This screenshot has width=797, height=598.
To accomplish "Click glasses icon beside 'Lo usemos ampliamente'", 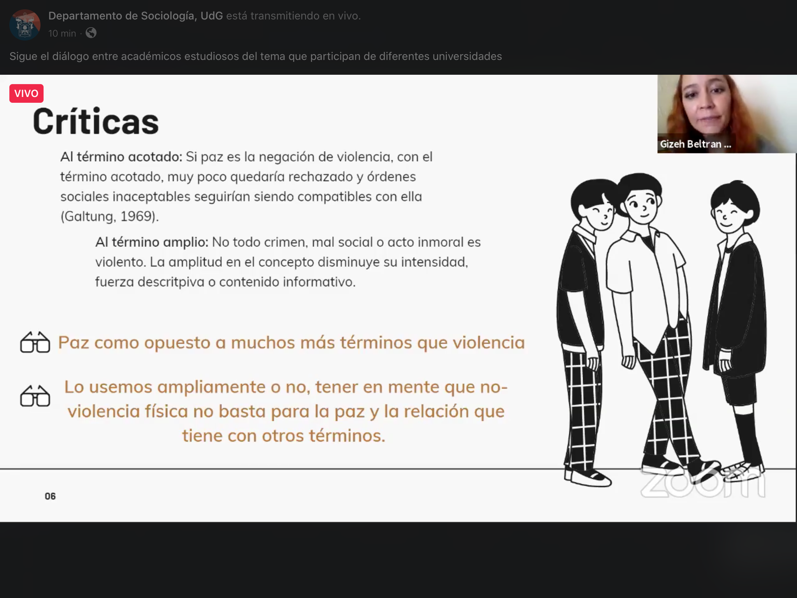I will click(35, 396).
